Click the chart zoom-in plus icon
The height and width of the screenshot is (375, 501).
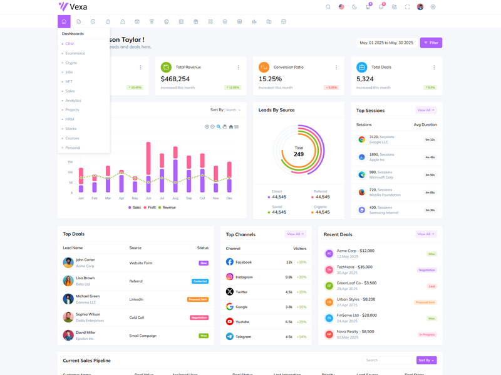207,127
